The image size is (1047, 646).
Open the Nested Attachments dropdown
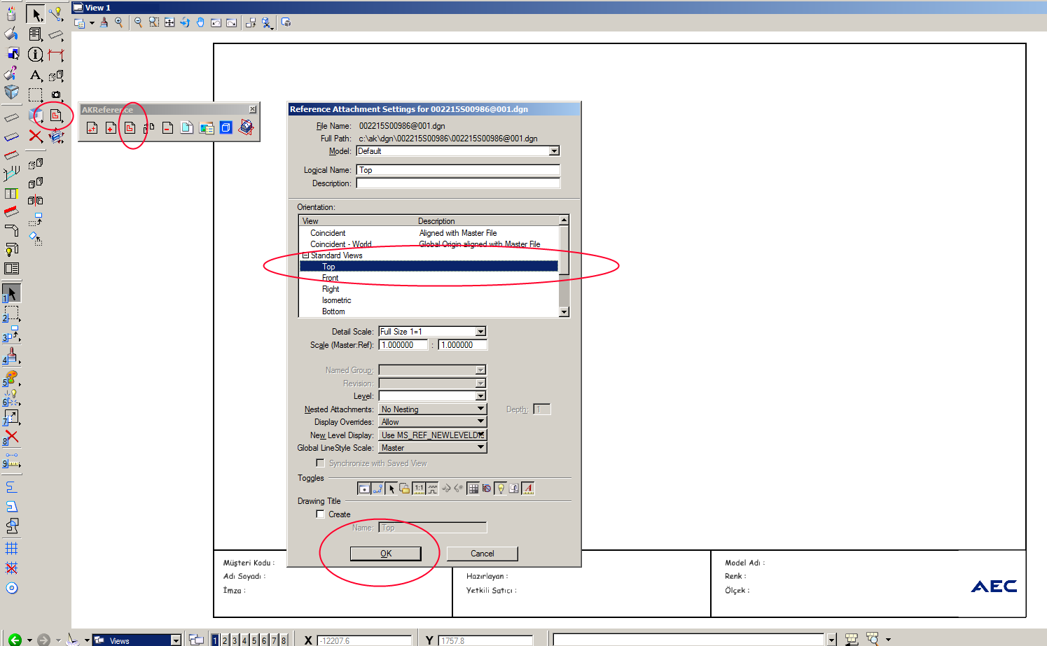point(480,409)
